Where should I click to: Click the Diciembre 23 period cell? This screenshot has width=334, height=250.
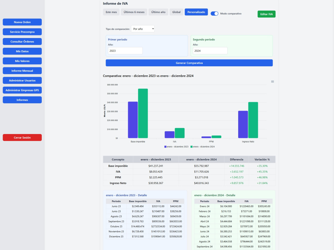116,237
